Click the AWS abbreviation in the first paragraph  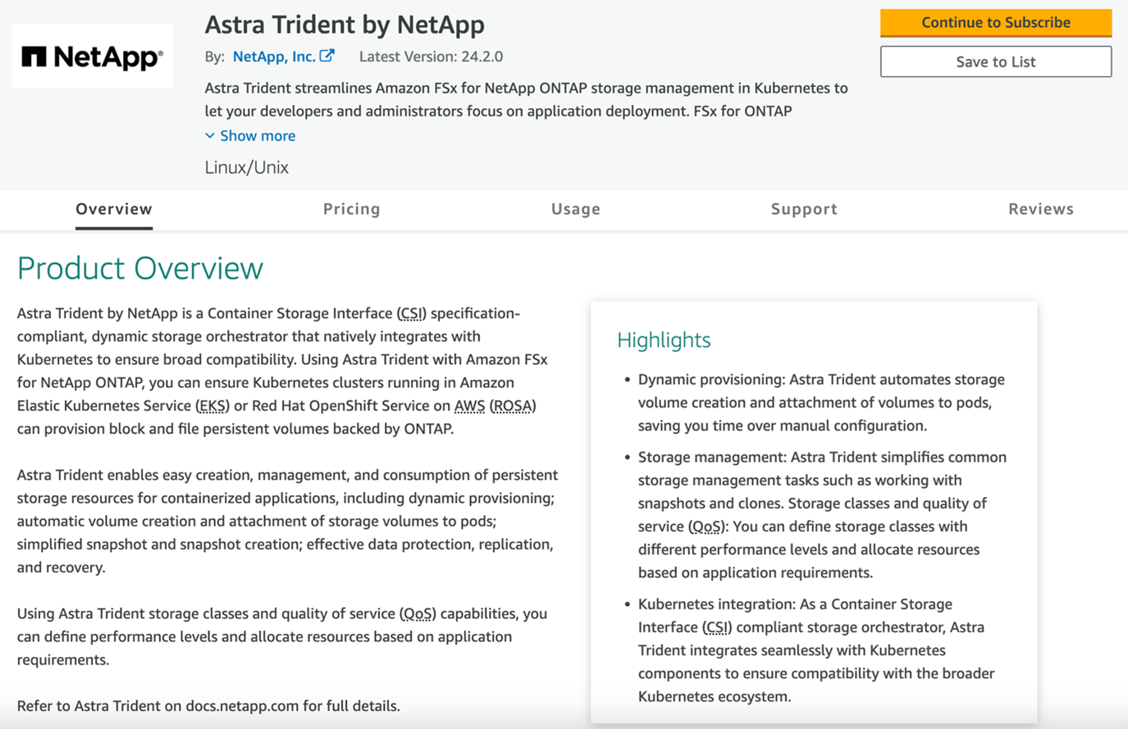coord(468,406)
